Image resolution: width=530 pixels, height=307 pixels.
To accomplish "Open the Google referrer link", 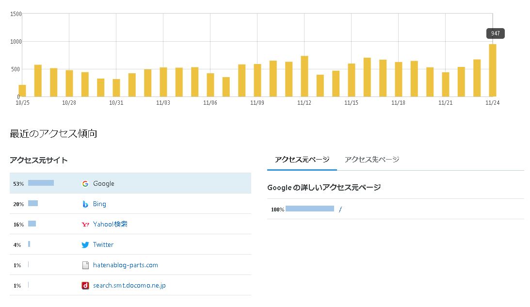I will pyautogui.click(x=103, y=184).
